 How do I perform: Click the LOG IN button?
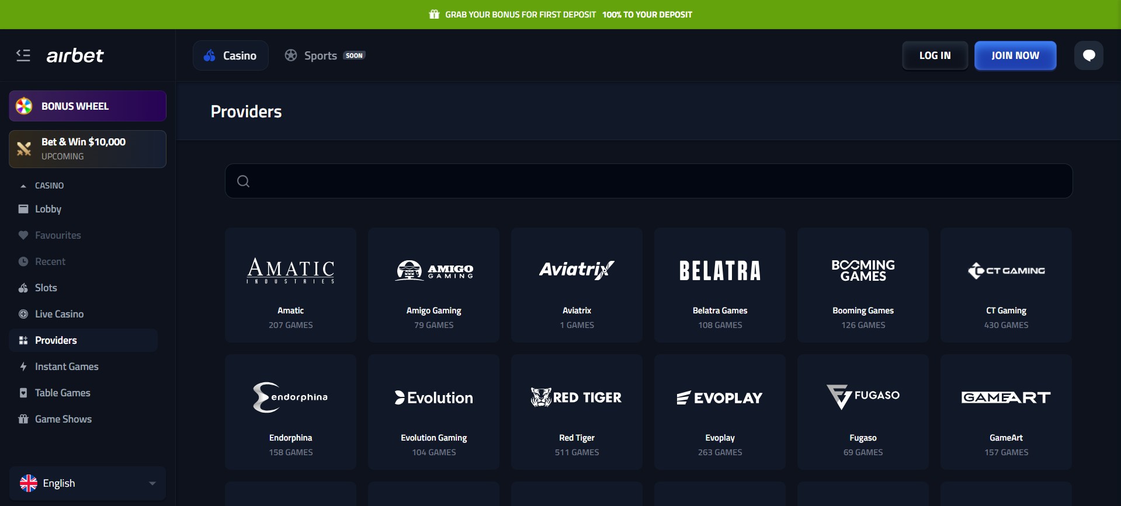(935, 55)
